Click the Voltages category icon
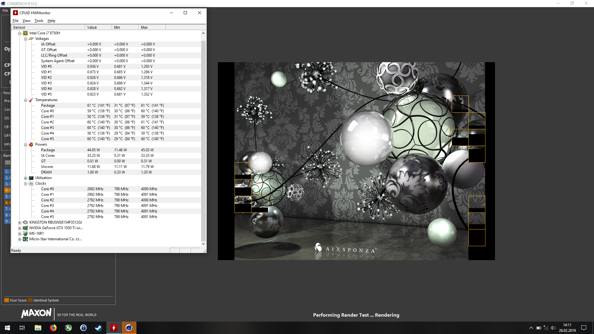The height and width of the screenshot is (334, 594). [x=31, y=39]
